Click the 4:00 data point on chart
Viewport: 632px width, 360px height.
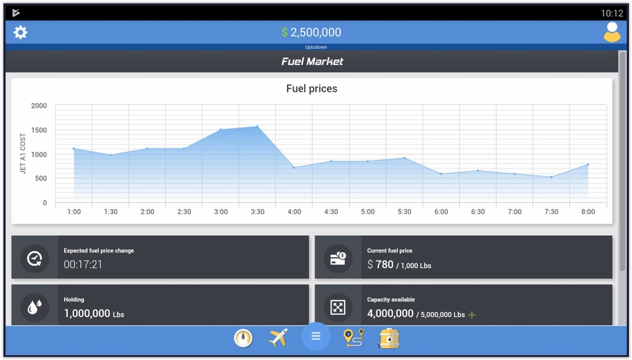(x=294, y=168)
